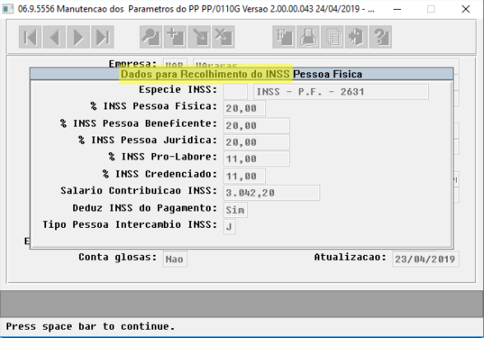Click the Conta glosas label
Image resolution: width=484 pixels, height=338 pixels.
click(x=118, y=257)
